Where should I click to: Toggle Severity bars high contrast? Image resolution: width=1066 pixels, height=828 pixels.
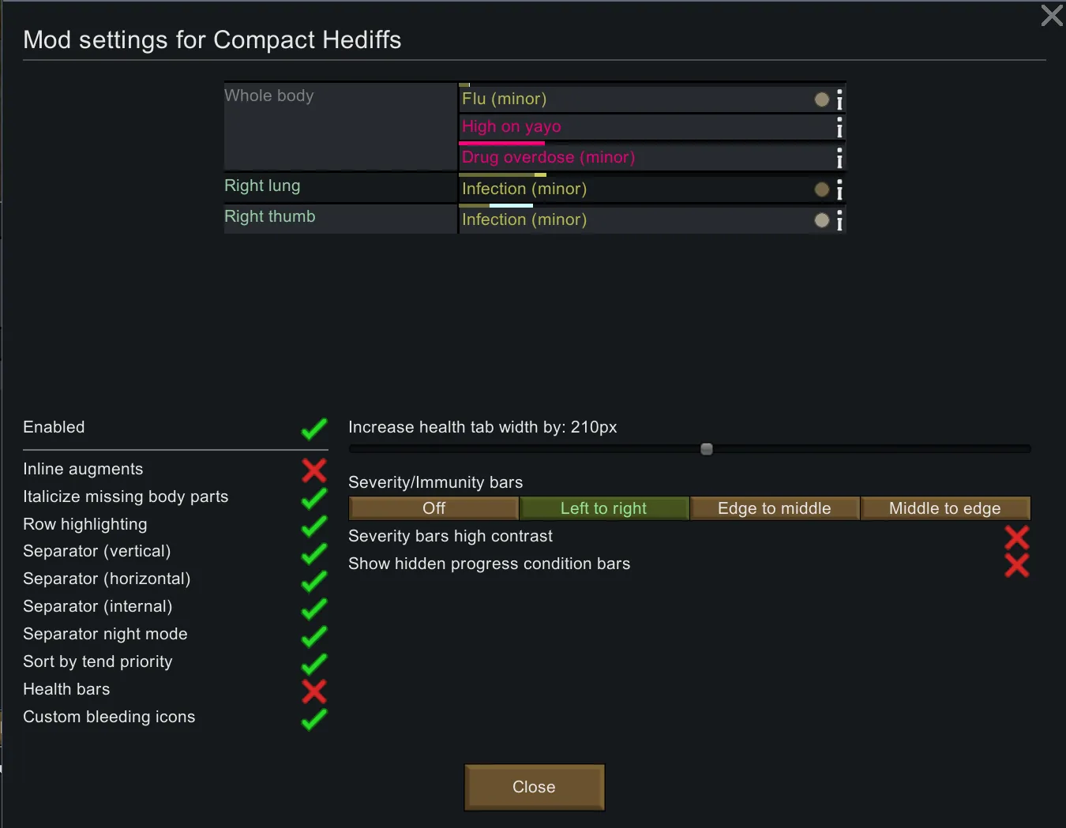point(1016,538)
